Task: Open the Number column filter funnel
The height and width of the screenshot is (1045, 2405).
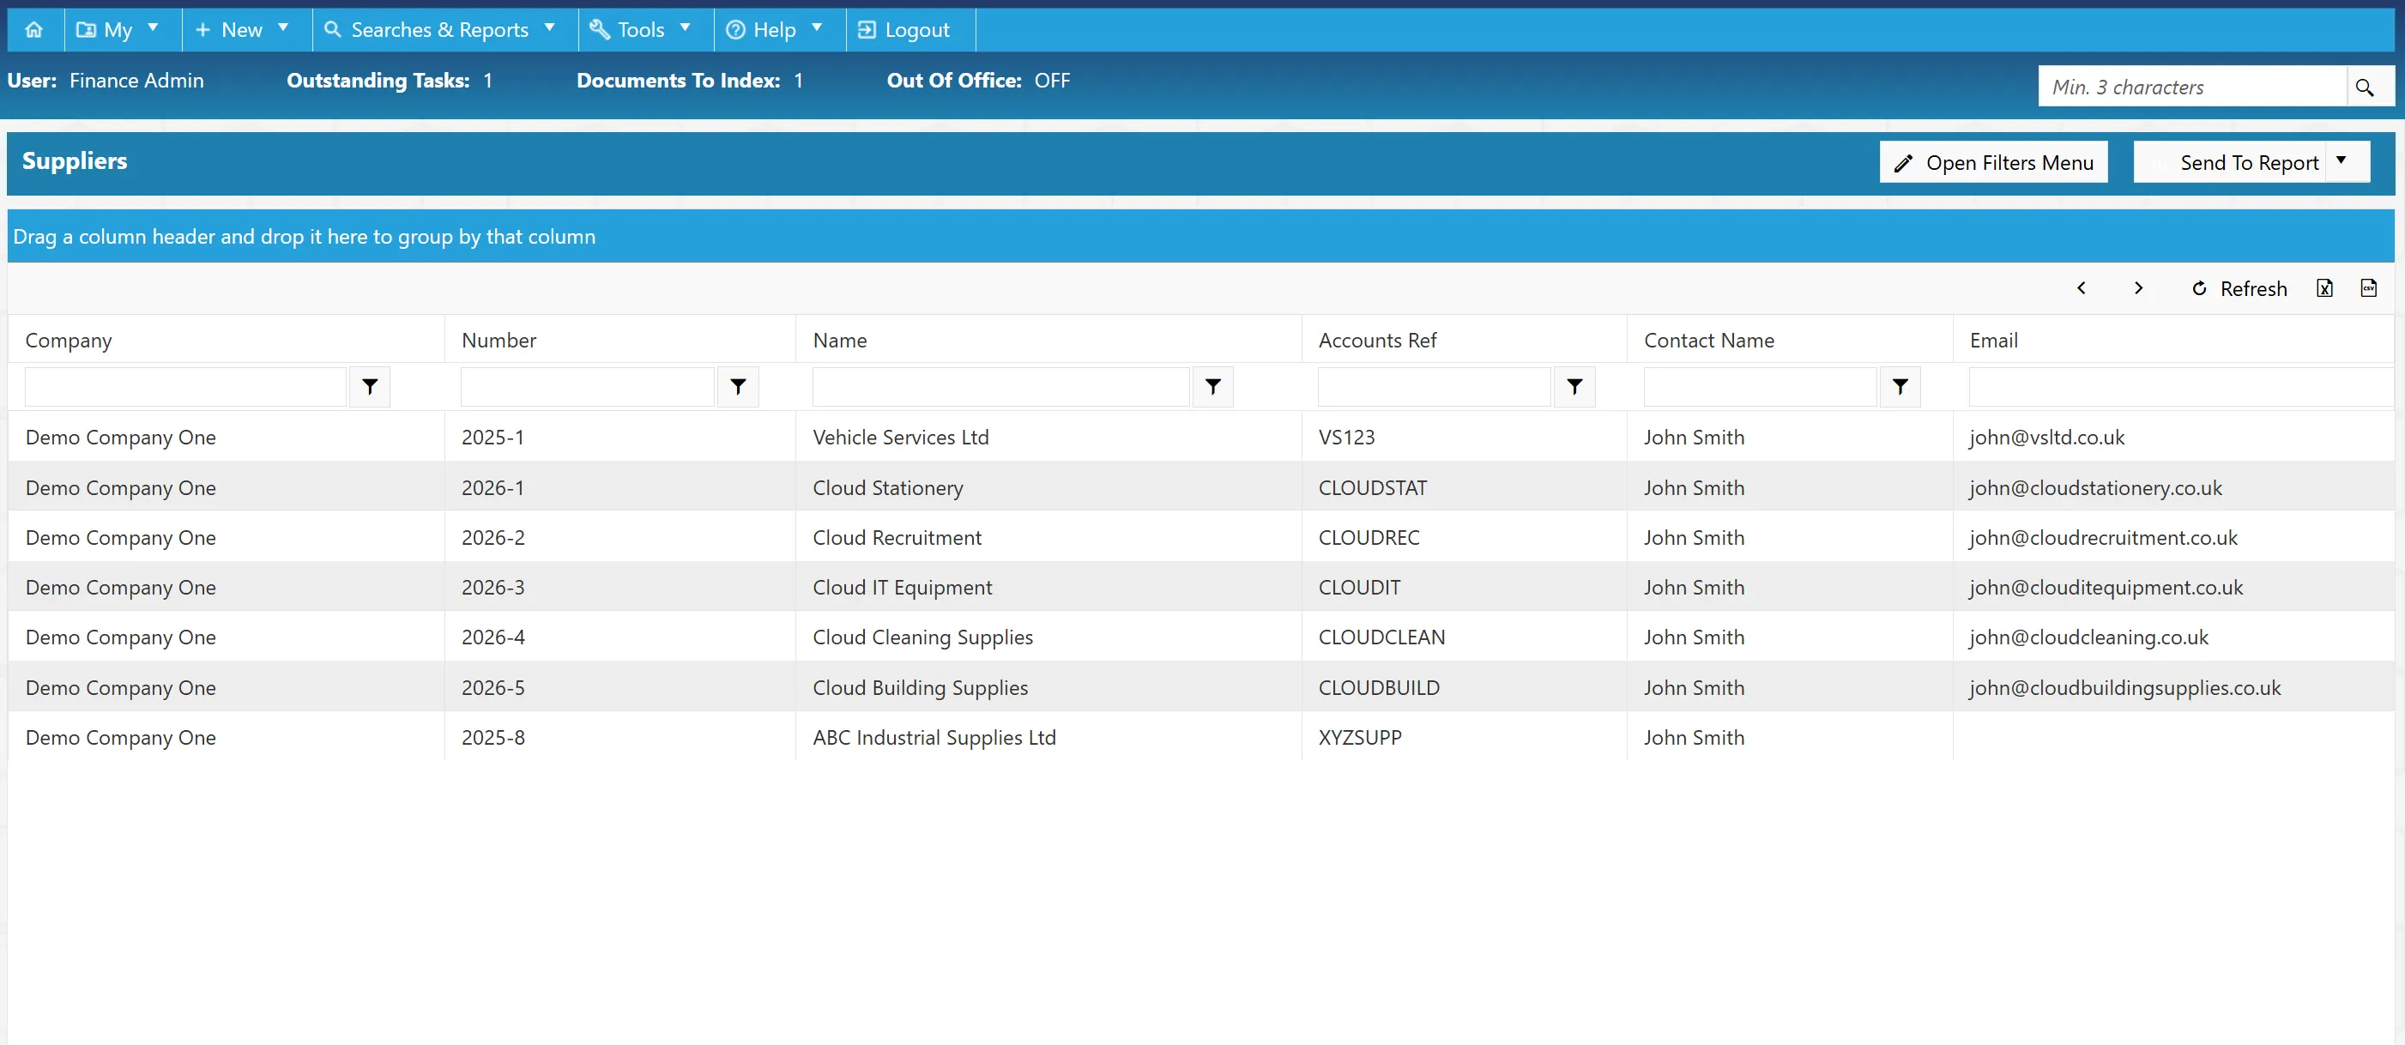Action: [x=738, y=387]
